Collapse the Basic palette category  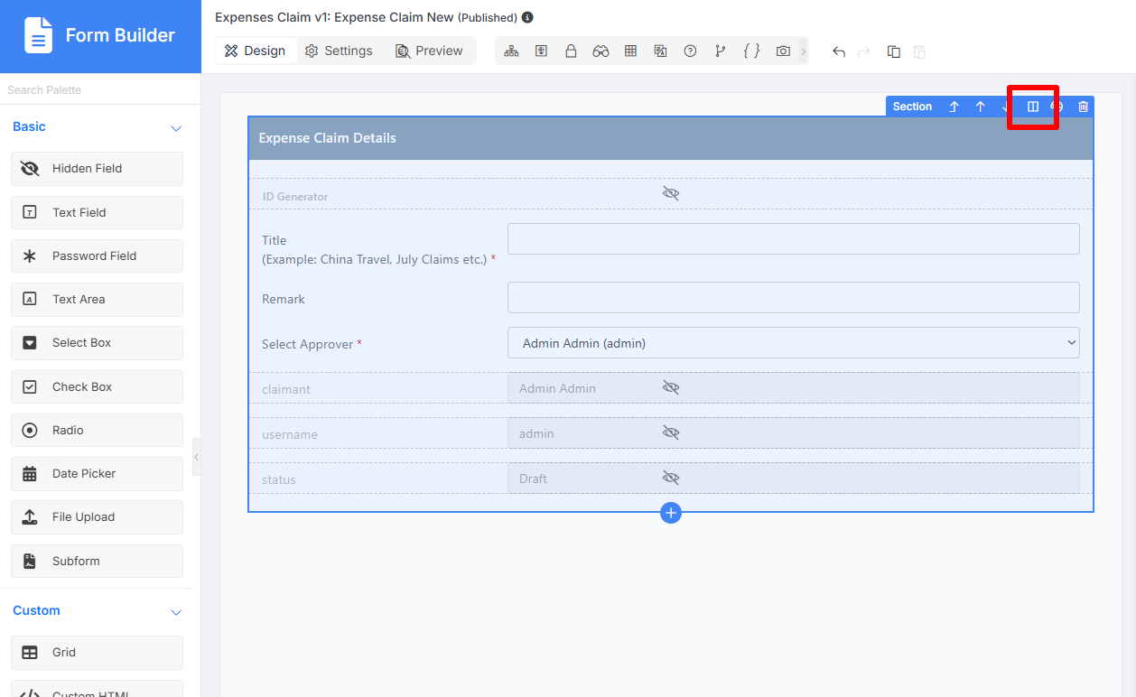pos(176,128)
